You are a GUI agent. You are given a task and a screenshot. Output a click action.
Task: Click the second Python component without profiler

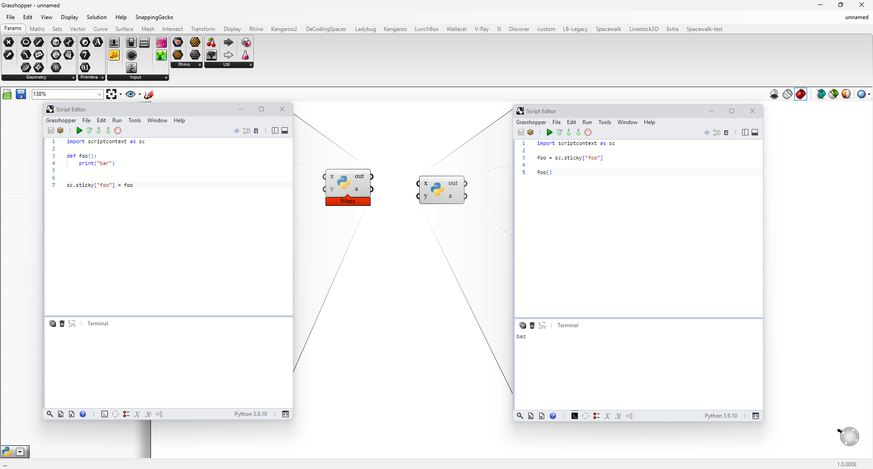click(x=442, y=190)
